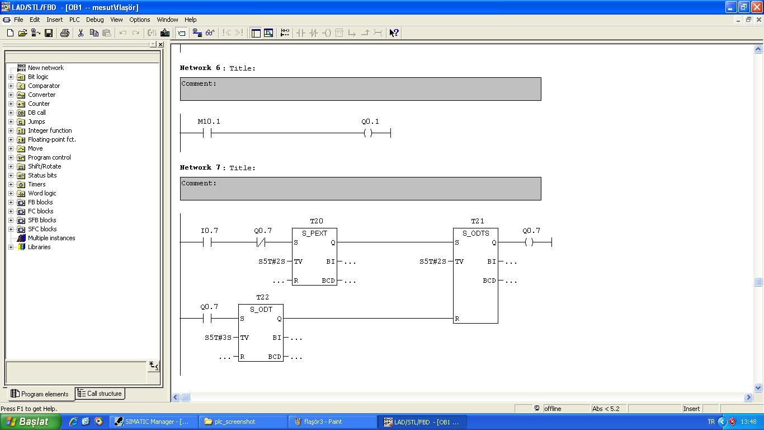
Task: Toggle the Monitor eyeglasses icon
Action: click(x=210, y=33)
